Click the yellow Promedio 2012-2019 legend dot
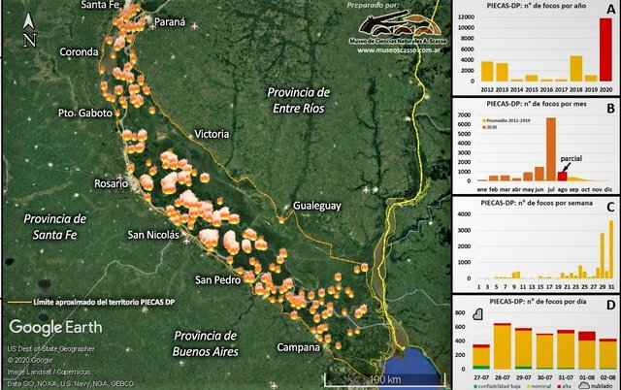Image resolution: width=621 pixels, height=390 pixels. click(483, 120)
